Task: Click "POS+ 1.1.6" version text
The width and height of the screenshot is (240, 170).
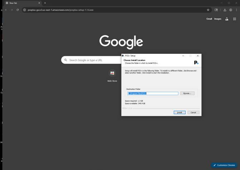Action: [x=127, y=108]
